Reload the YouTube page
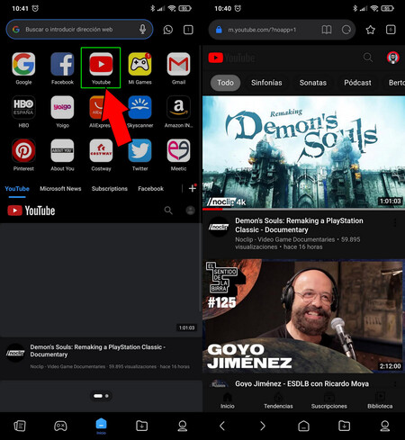The image size is (405, 440). [346, 30]
